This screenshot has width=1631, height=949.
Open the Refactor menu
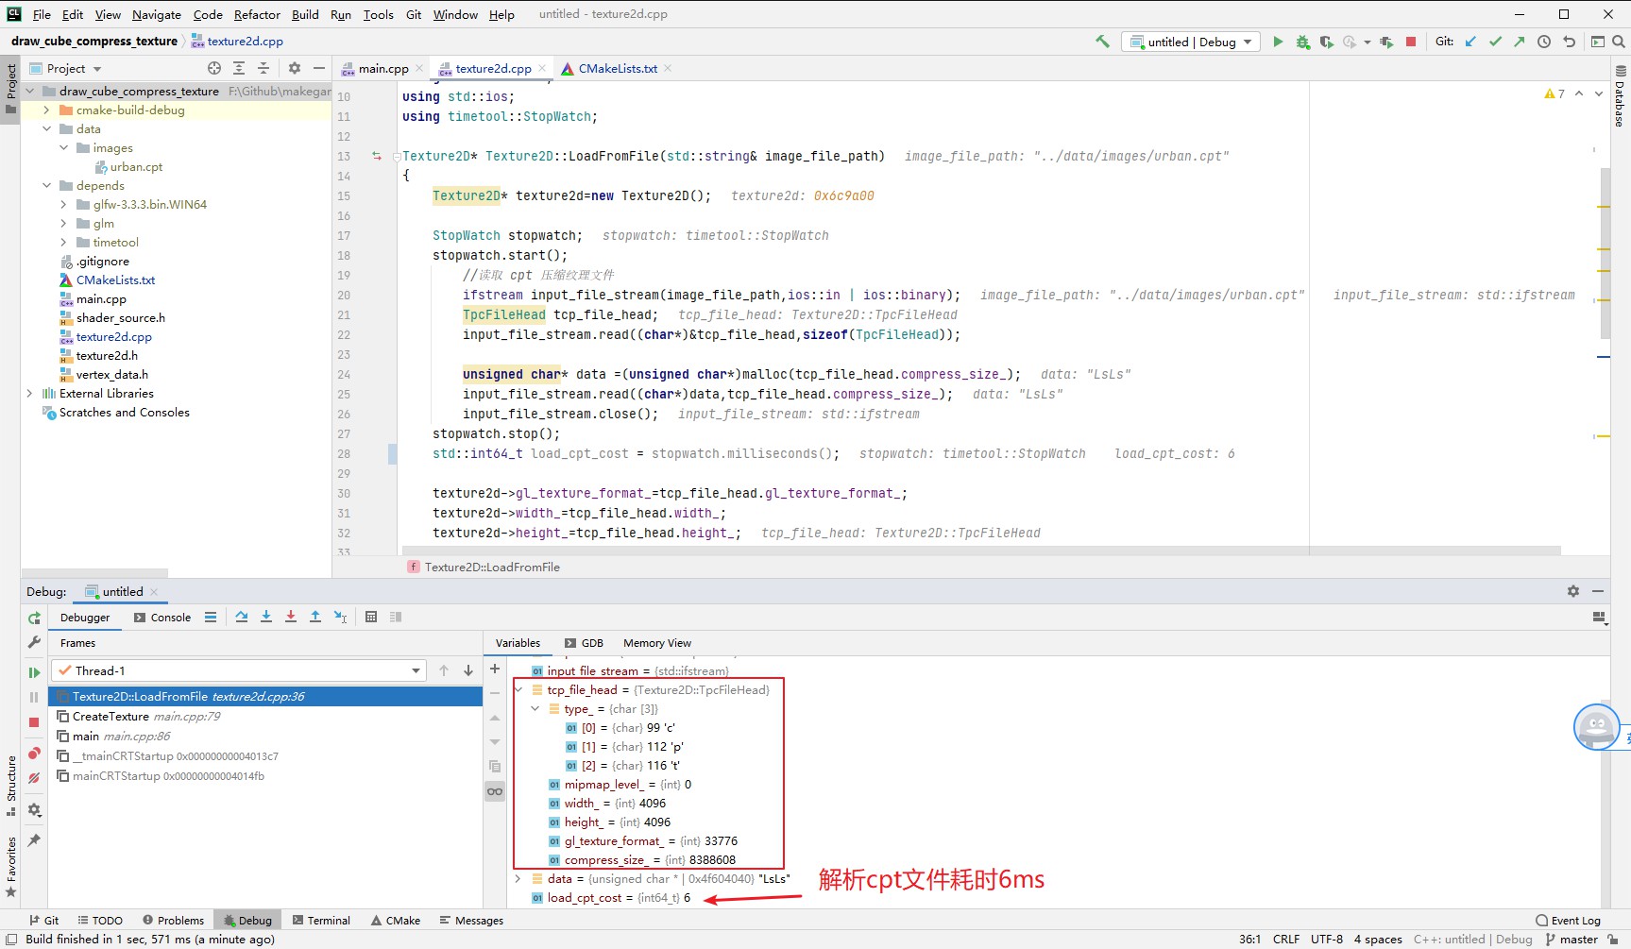(x=257, y=14)
